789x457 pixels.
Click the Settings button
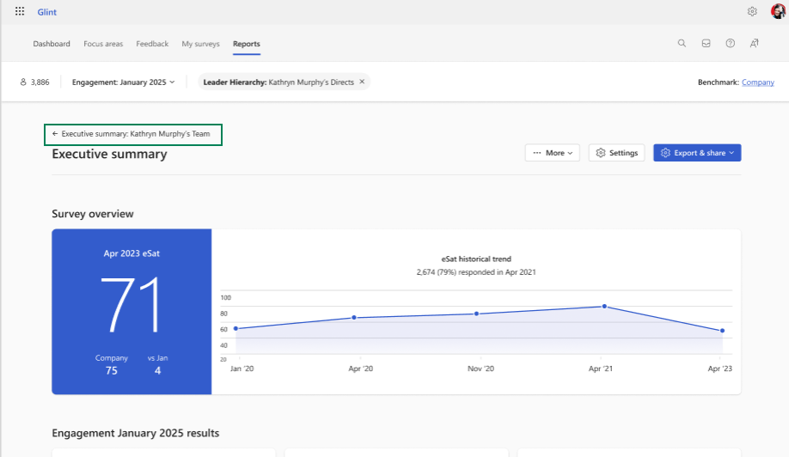616,153
